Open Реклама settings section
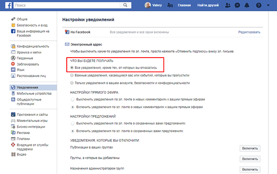Screen dimensions: 277x174 click(23, 133)
